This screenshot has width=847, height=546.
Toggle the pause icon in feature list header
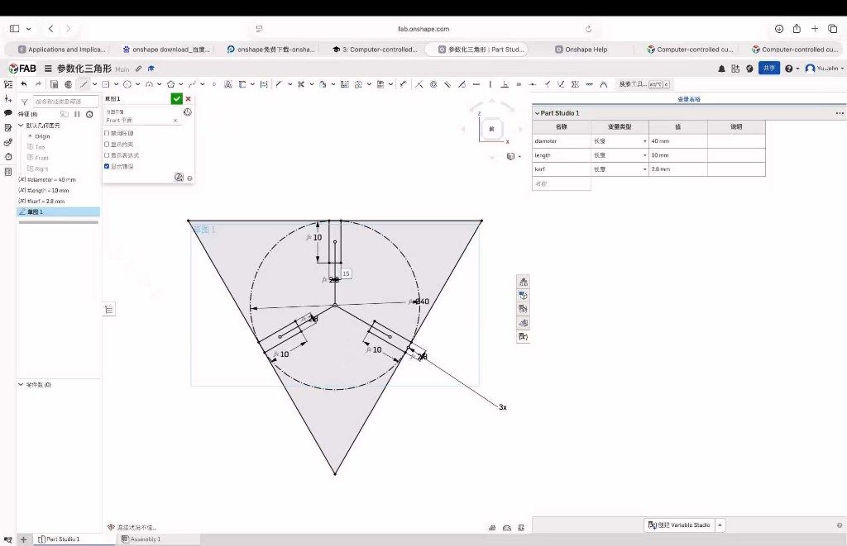click(x=77, y=114)
